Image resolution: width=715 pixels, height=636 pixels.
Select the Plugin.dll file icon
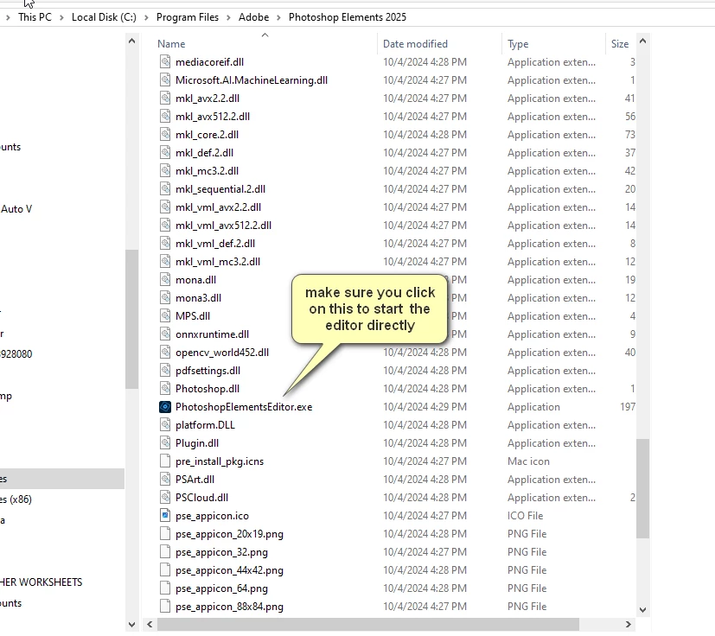coord(165,442)
